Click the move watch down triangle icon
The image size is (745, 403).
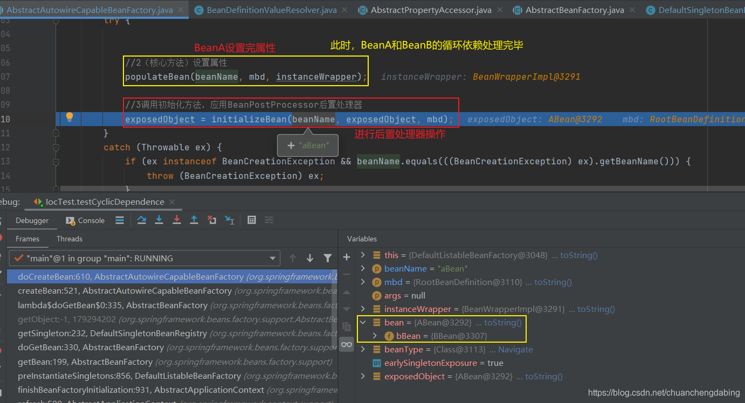click(347, 309)
